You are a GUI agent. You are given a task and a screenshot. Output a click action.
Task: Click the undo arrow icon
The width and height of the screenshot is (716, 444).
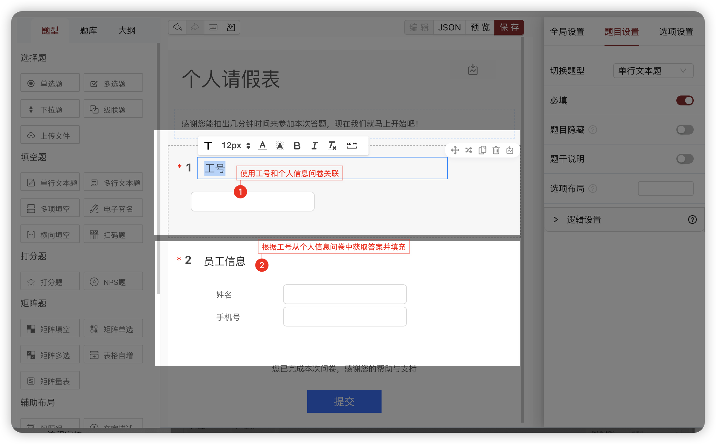[x=177, y=27]
